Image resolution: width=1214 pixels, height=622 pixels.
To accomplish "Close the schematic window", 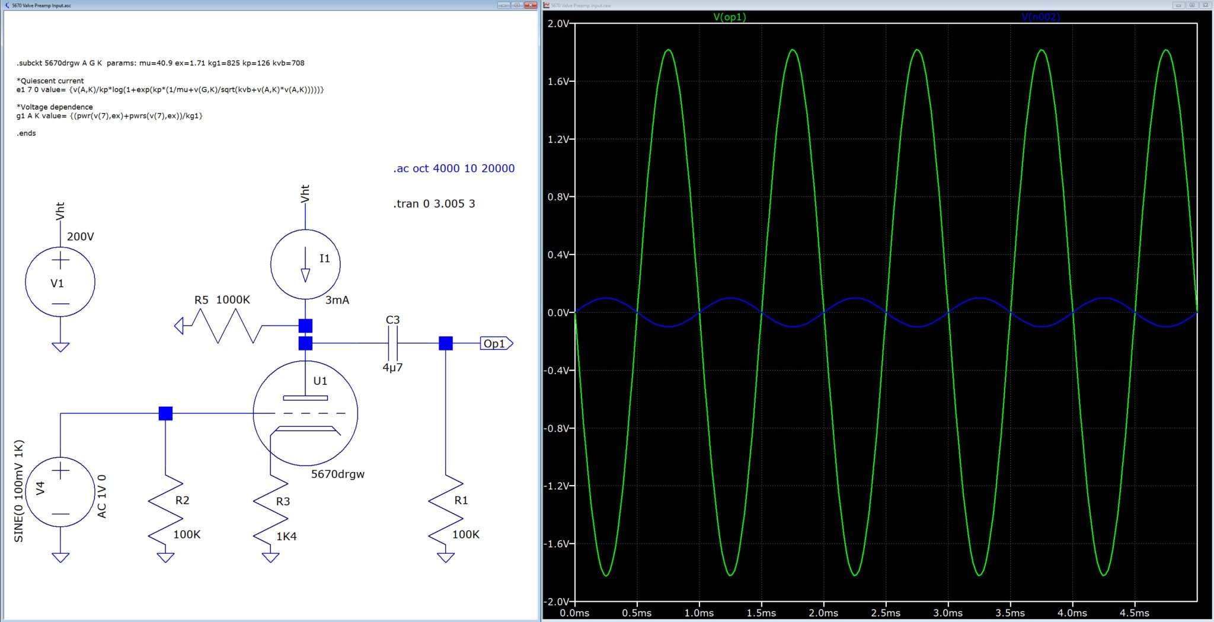I will 530,5.
